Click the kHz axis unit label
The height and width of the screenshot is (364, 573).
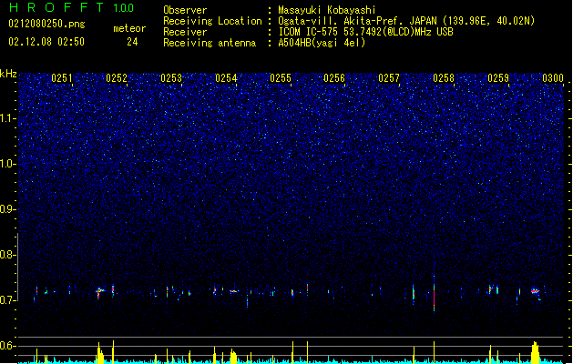[8, 74]
